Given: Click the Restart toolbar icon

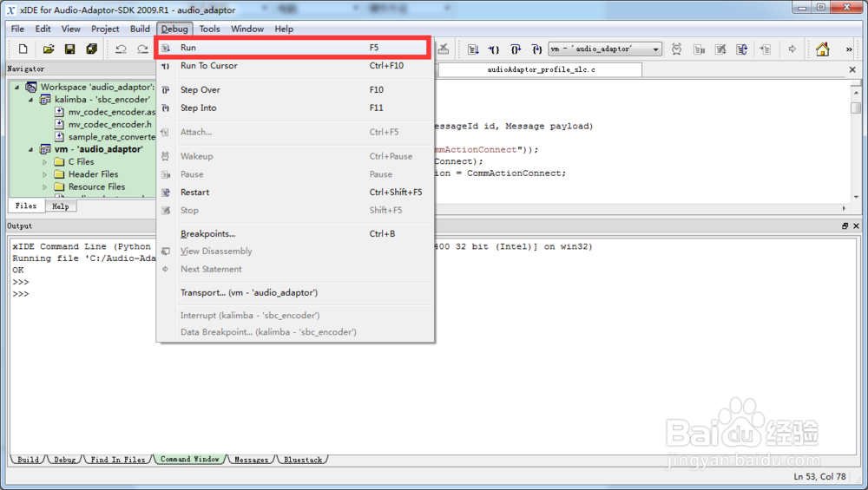Looking at the screenshot, I should [x=742, y=49].
